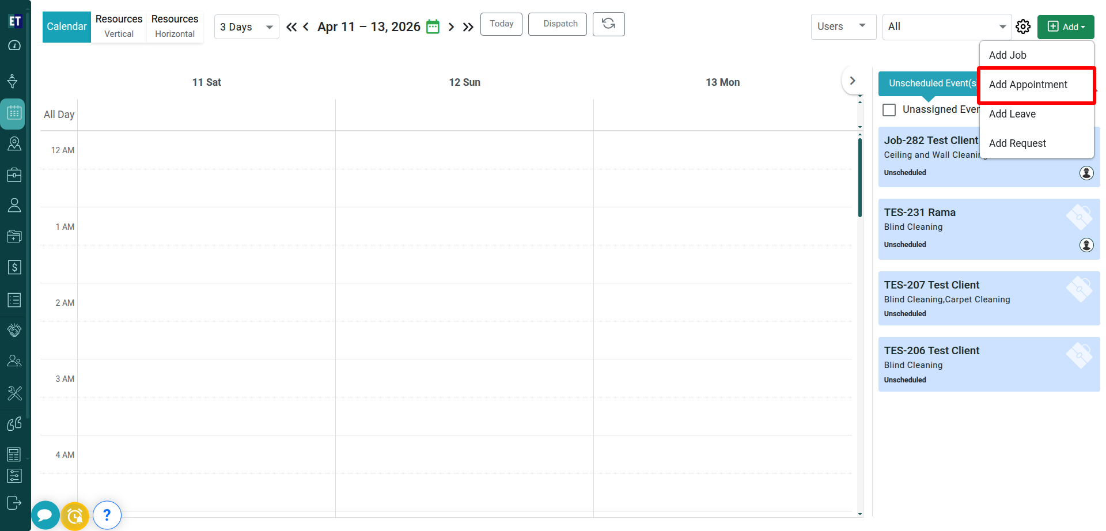
Task: Open the dashboard gauge icon in sidebar
Action: pos(14,45)
